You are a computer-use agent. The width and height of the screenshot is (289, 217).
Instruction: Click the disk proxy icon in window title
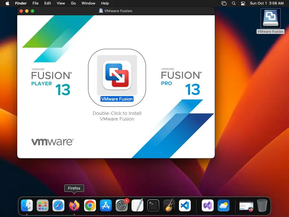coord(101,11)
